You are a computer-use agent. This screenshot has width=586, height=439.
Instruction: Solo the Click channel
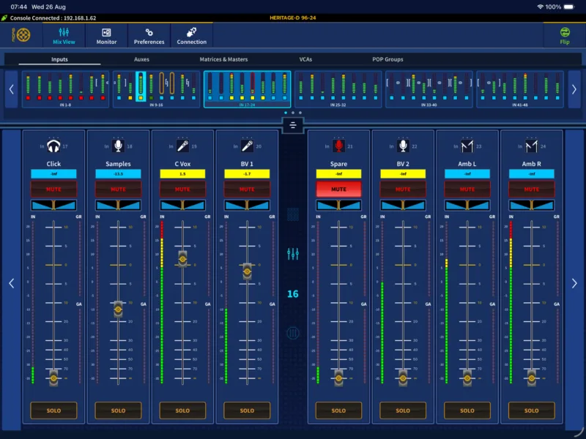[x=53, y=410]
